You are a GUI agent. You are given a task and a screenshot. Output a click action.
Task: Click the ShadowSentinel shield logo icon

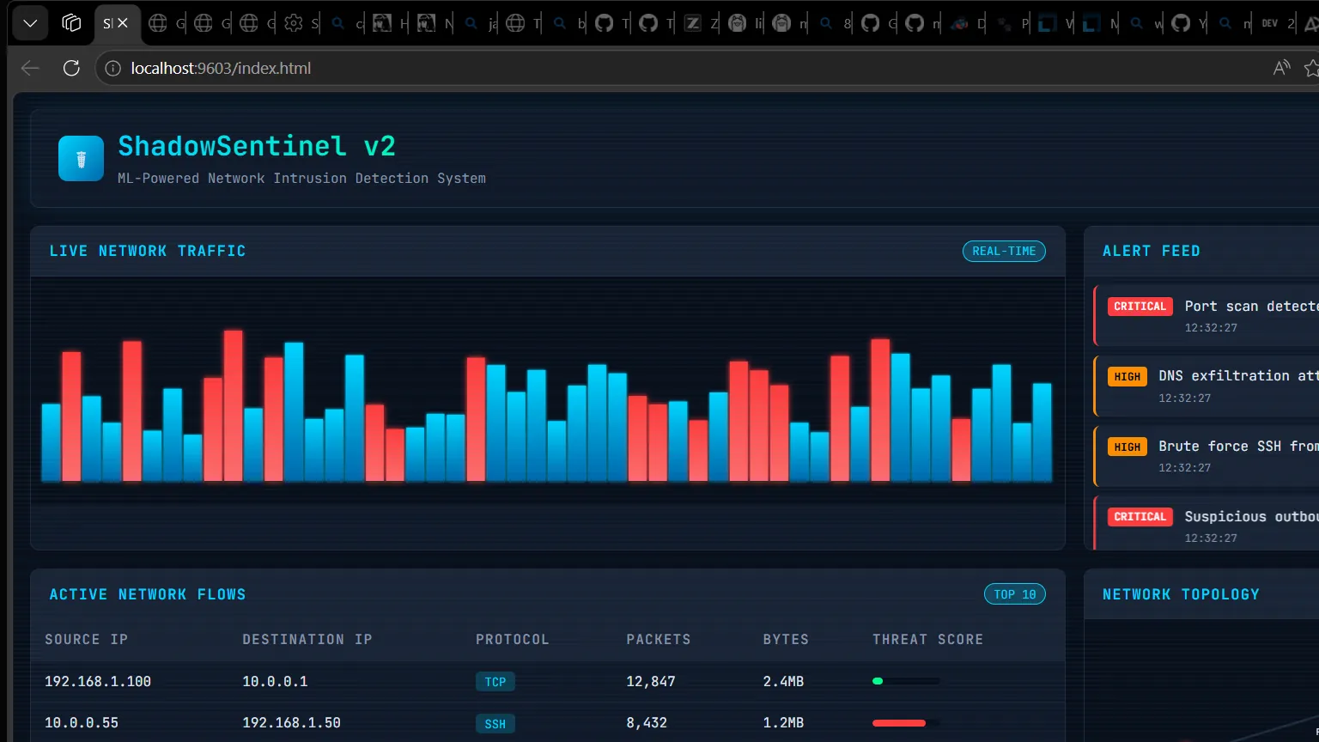pyautogui.click(x=81, y=159)
